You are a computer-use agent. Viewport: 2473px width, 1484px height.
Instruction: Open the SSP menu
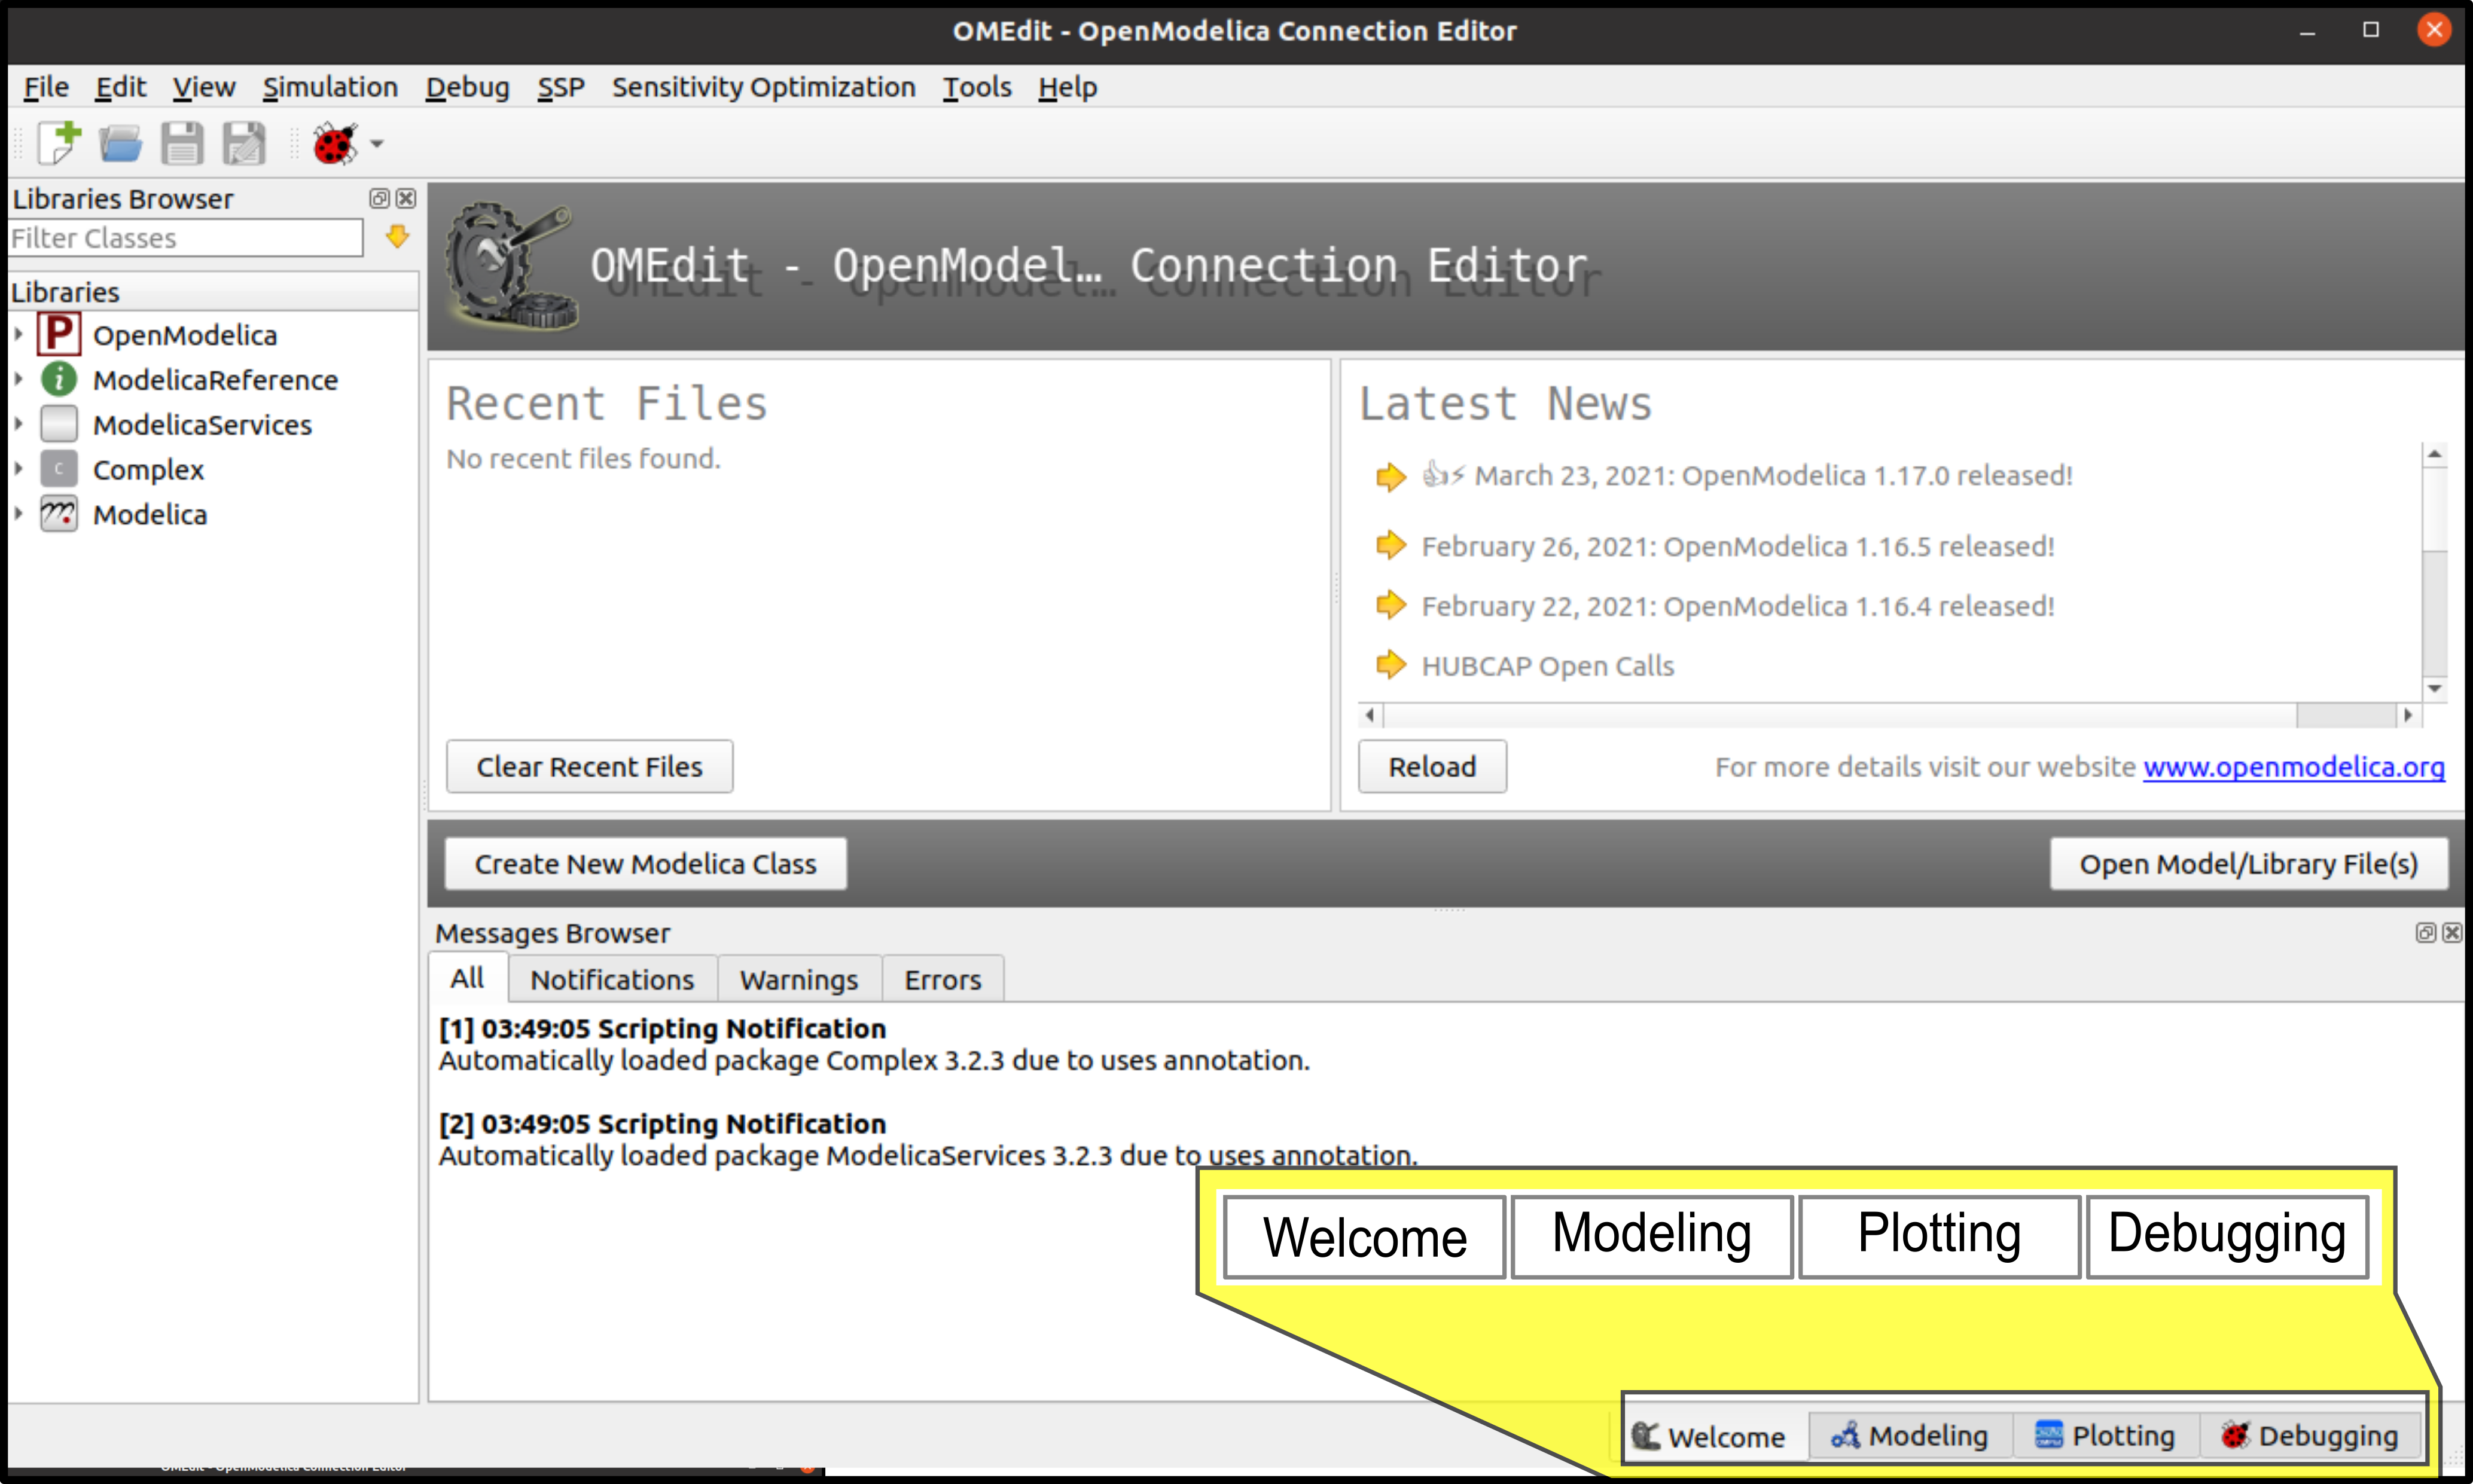click(561, 87)
